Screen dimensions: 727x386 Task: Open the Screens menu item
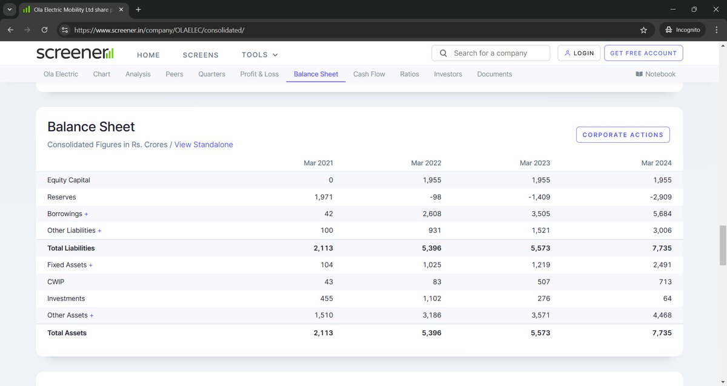point(201,55)
